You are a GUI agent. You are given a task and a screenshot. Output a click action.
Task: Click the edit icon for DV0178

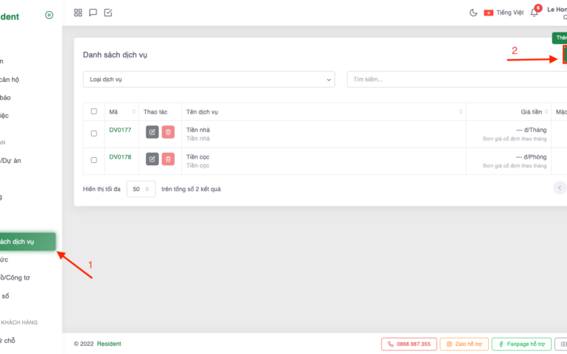pos(152,159)
